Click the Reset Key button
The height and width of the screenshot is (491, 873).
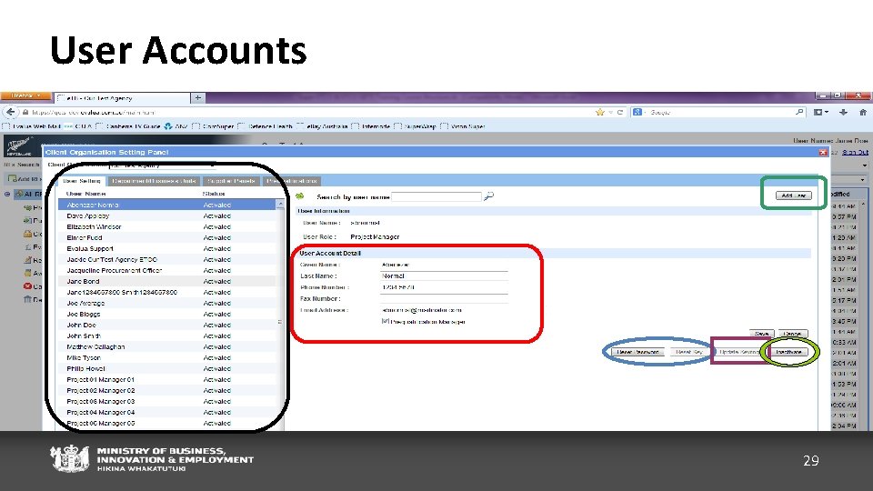click(x=688, y=352)
